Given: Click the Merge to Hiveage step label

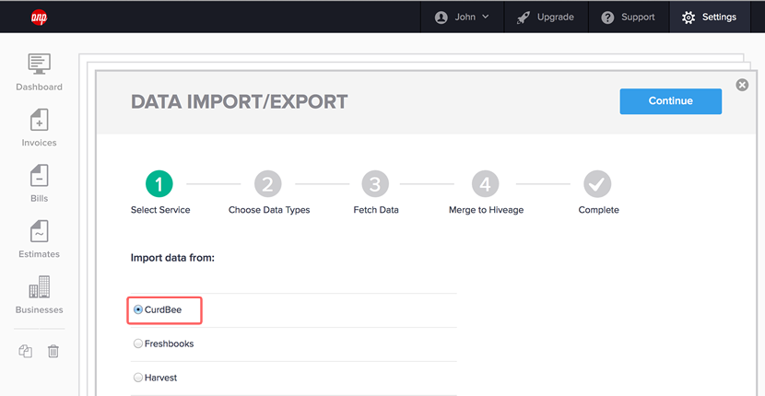Looking at the screenshot, I should 486,210.
